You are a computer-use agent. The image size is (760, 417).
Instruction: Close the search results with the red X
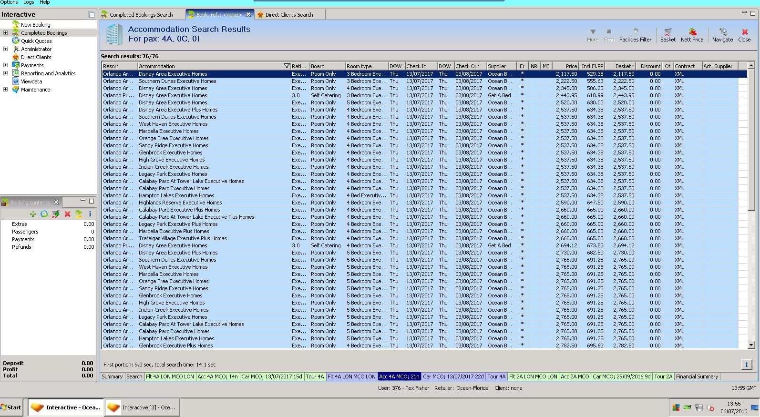click(744, 35)
